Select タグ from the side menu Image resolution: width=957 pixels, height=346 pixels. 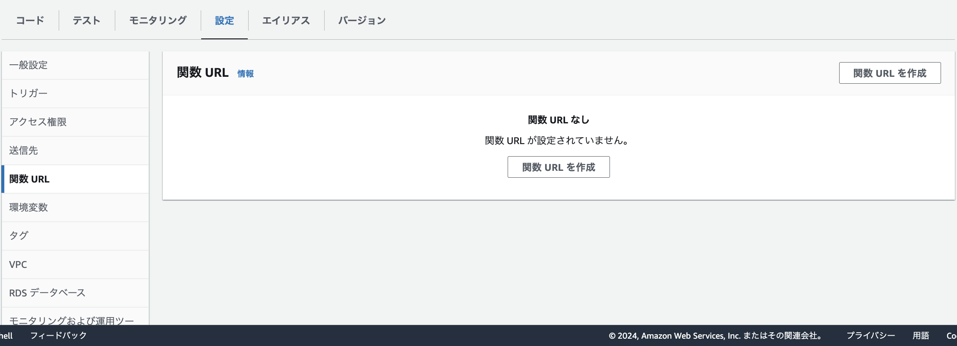[x=19, y=236]
